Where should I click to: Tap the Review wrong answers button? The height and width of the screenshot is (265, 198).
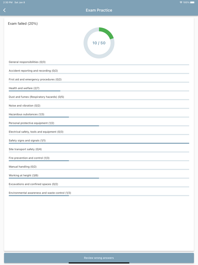[x=99, y=258]
